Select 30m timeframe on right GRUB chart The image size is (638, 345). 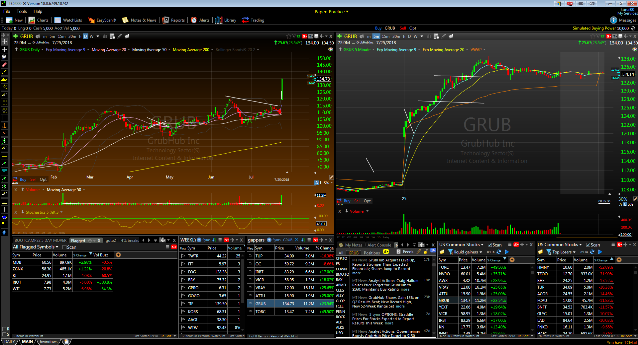click(x=396, y=36)
